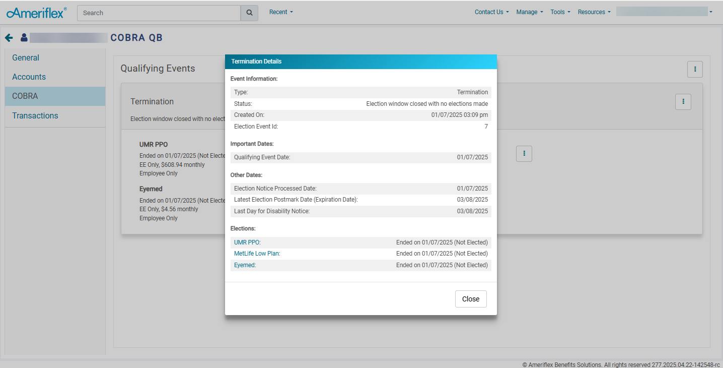Open the Tools dropdown menu

[560, 12]
